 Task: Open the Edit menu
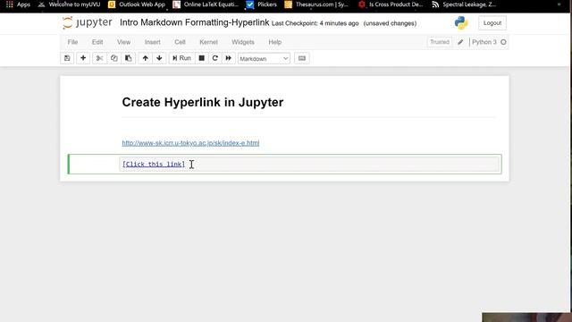coord(97,42)
